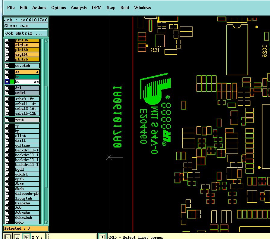Viewport: 270px width, 239px height.
Task: Click the X Y coordinate input field
Action: coord(72,237)
